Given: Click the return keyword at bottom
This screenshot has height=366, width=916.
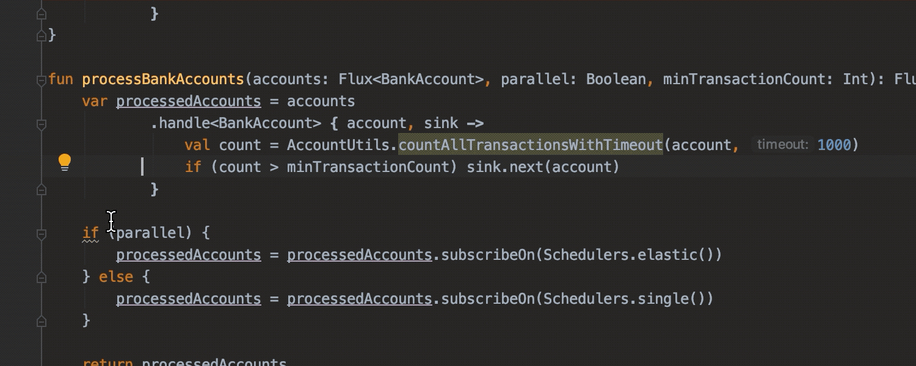Looking at the screenshot, I should click(x=107, y=362).
